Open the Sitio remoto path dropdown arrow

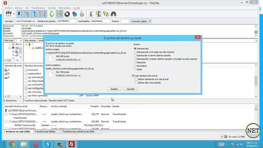click(256, 41)
